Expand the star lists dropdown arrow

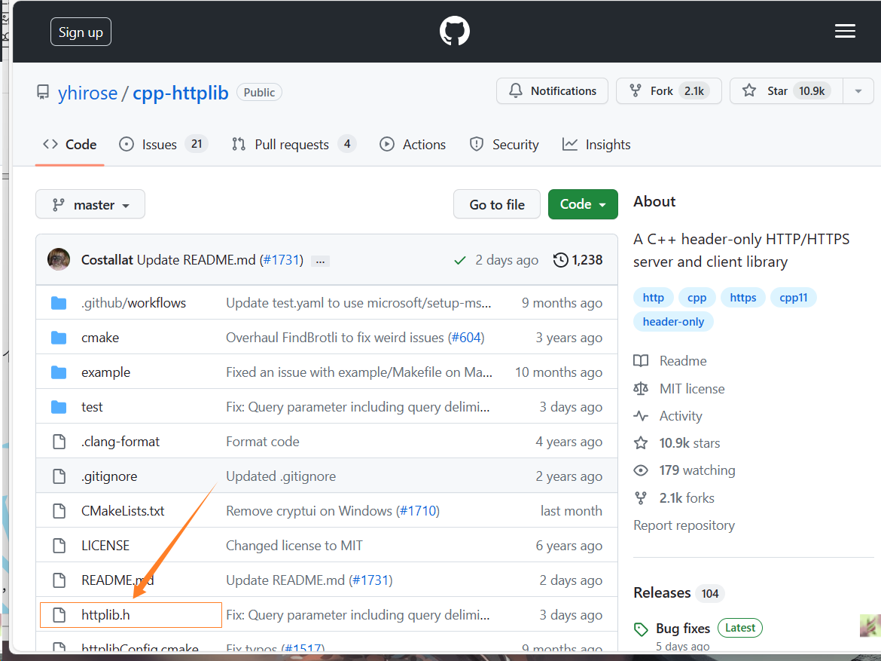pos(858,91)
